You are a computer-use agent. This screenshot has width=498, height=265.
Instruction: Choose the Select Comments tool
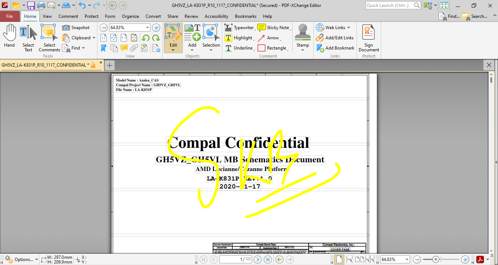pyautogui.click(x=49, y=38)
